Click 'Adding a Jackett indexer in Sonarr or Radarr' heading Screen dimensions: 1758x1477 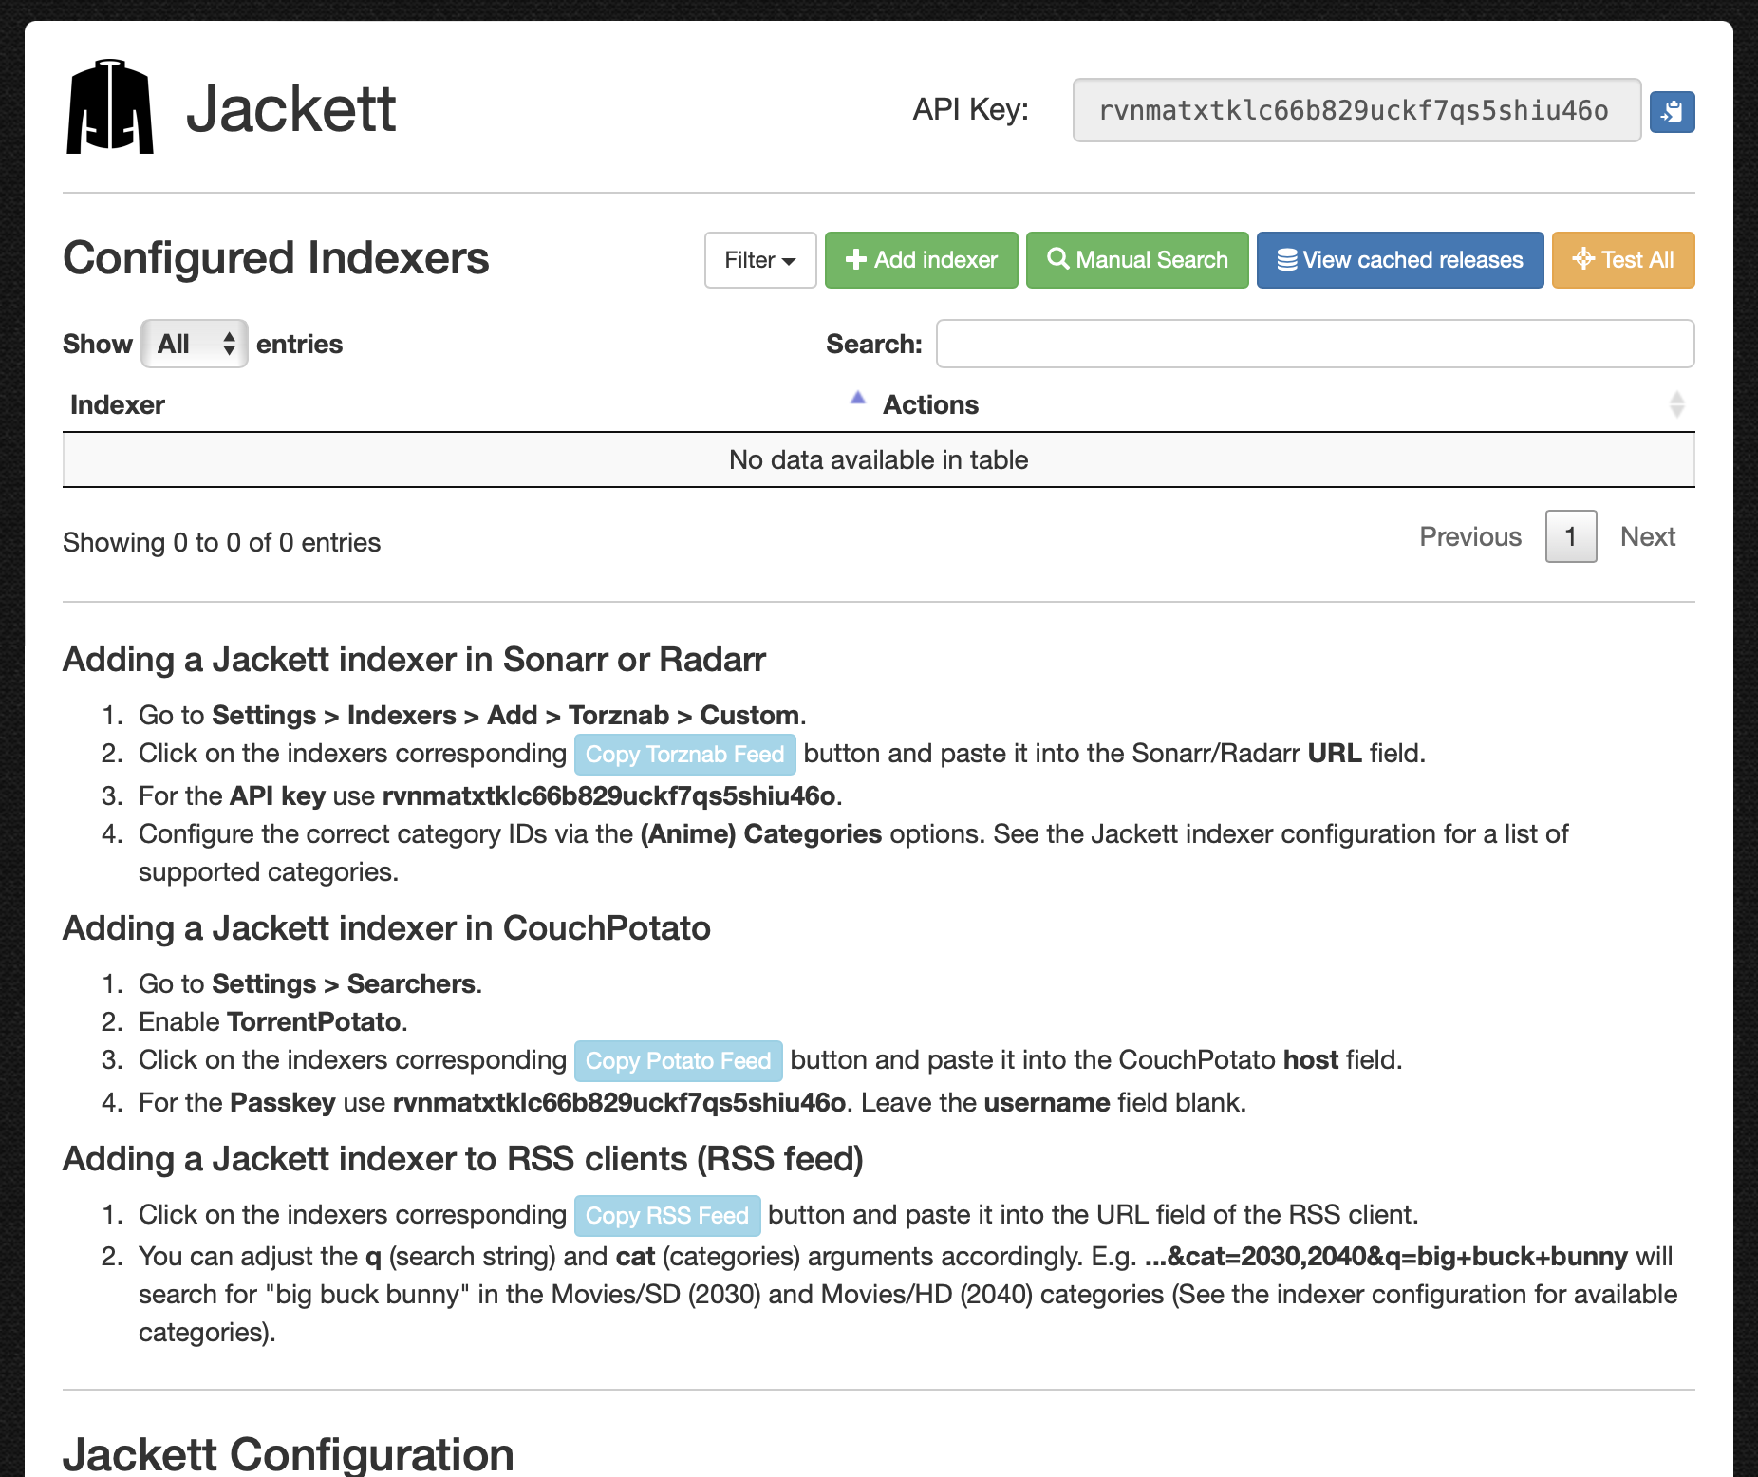[x=414, y=660]
